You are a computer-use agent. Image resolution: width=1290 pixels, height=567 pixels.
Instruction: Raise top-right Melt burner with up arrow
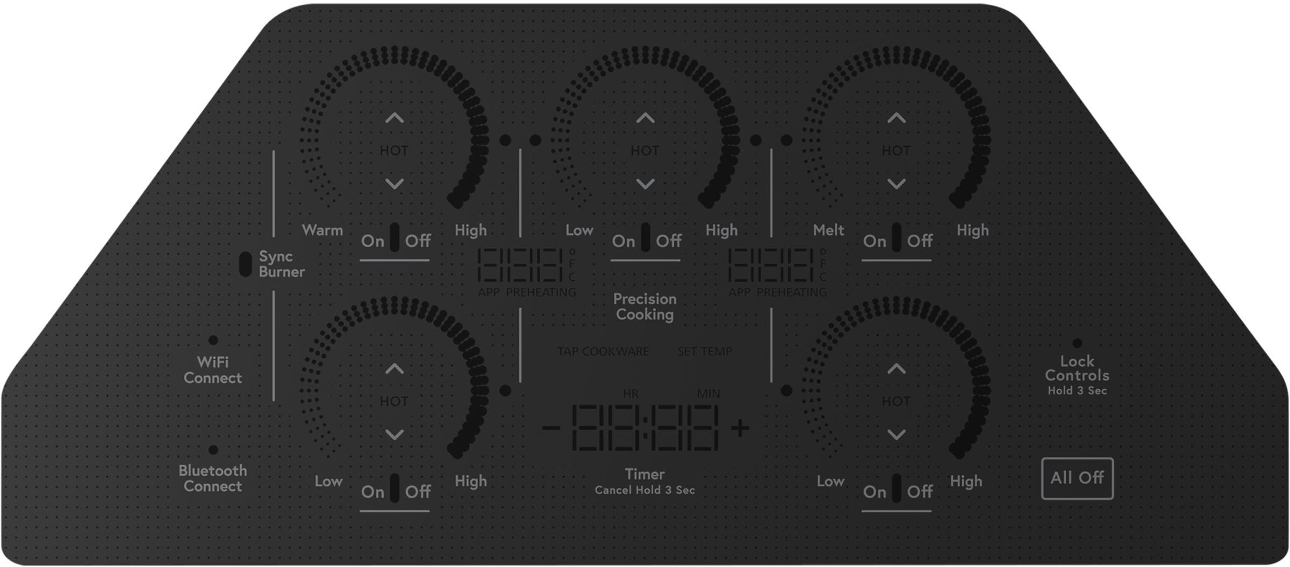click(896, 118)
